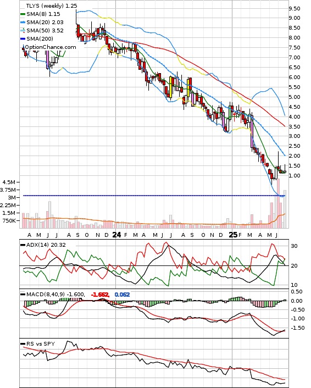Select the SMA(50) 3.52 legend label
The width and height of the screenshot is (311, 388).
click(x=45, y=30)
